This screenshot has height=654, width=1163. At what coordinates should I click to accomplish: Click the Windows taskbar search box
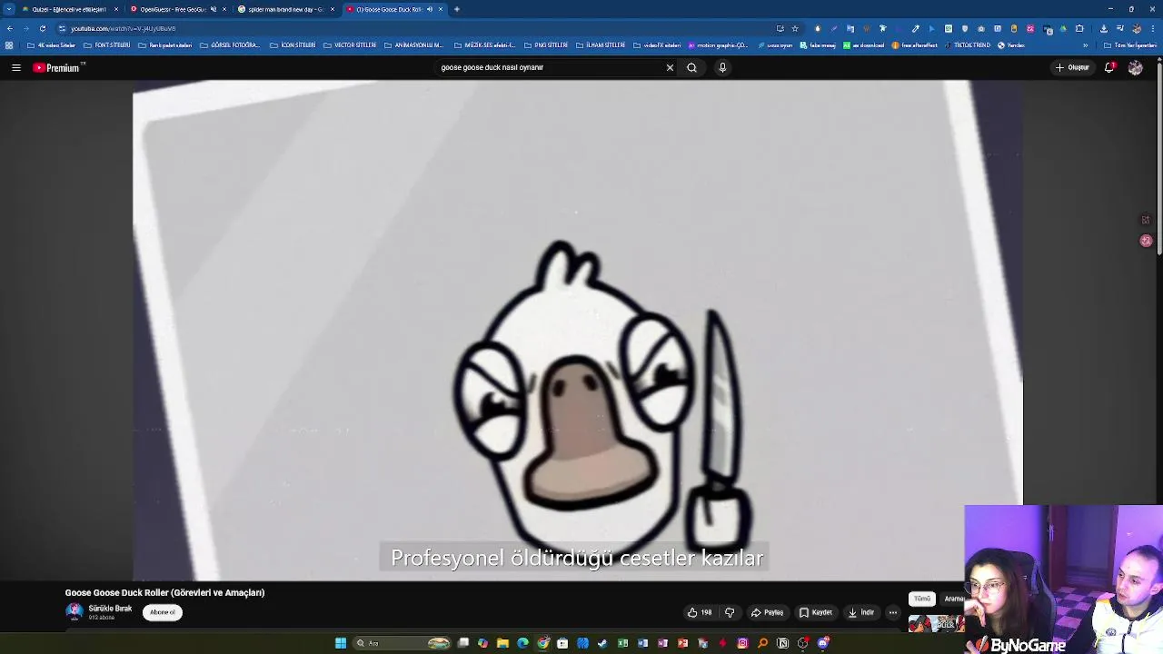(403, 643)
